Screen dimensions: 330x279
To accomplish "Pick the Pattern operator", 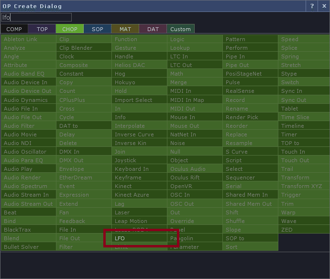I will (x=250, y=39).
